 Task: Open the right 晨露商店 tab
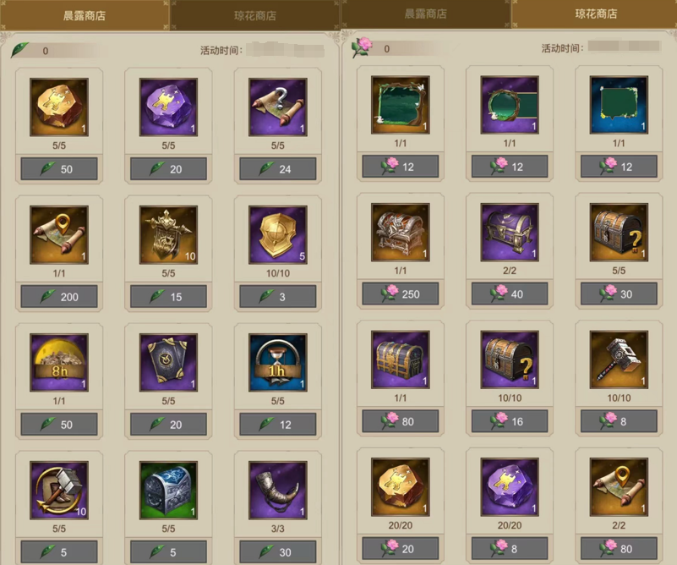pyautogui.click(x=425, y=14)
